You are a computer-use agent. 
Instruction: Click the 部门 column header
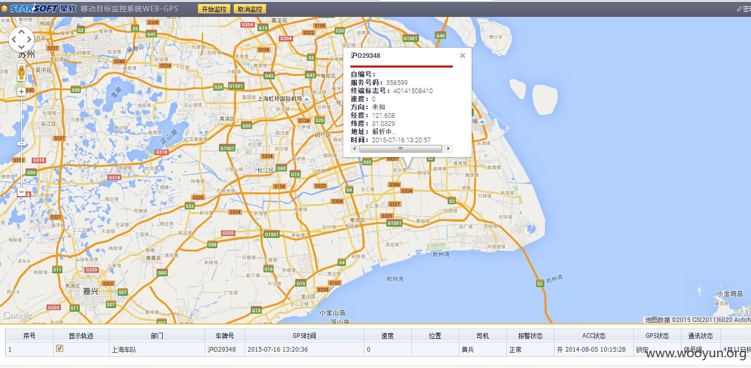pos(157,336)
